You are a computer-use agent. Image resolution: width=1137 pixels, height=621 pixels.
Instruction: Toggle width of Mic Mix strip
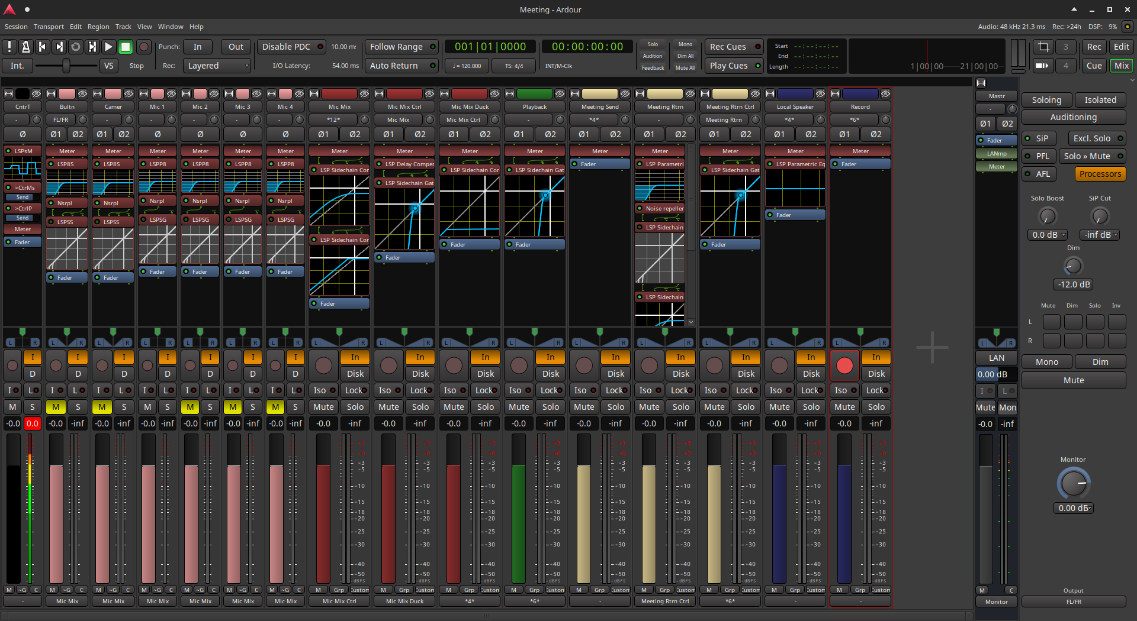click(314, 93)
